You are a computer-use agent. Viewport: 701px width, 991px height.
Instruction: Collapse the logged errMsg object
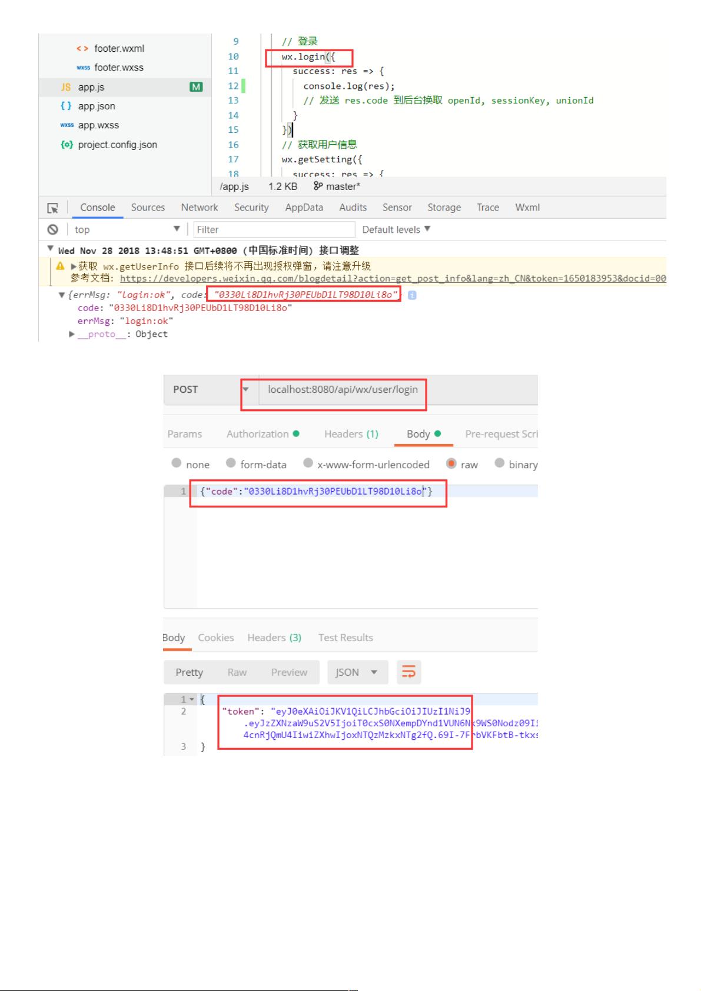tap(62, 295)
